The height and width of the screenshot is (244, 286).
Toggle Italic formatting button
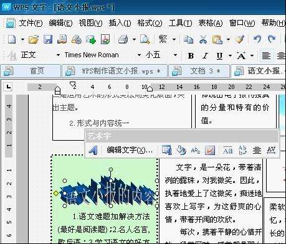click(x=205, y=55)
